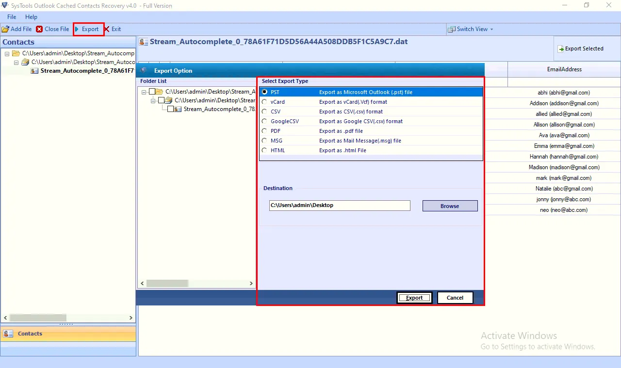
Task: Select the neo (neo@abc.com) row
Action: pos(564,210)
